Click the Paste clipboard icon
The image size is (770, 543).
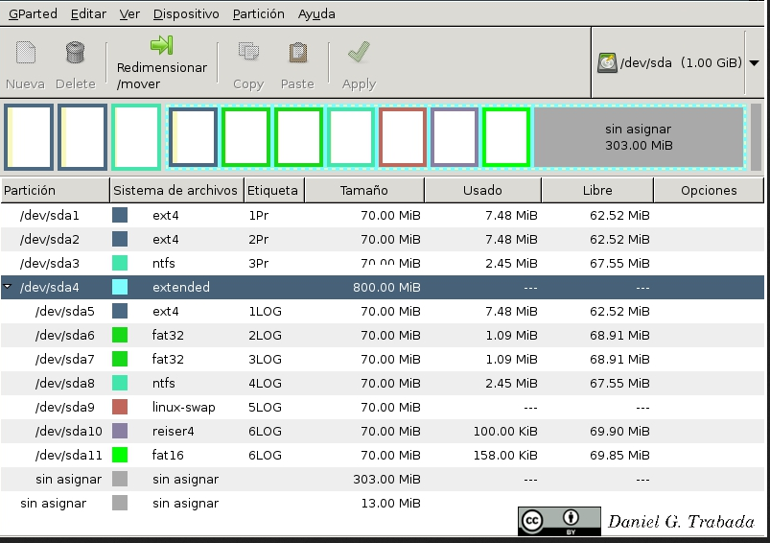(x=297, y=52)
